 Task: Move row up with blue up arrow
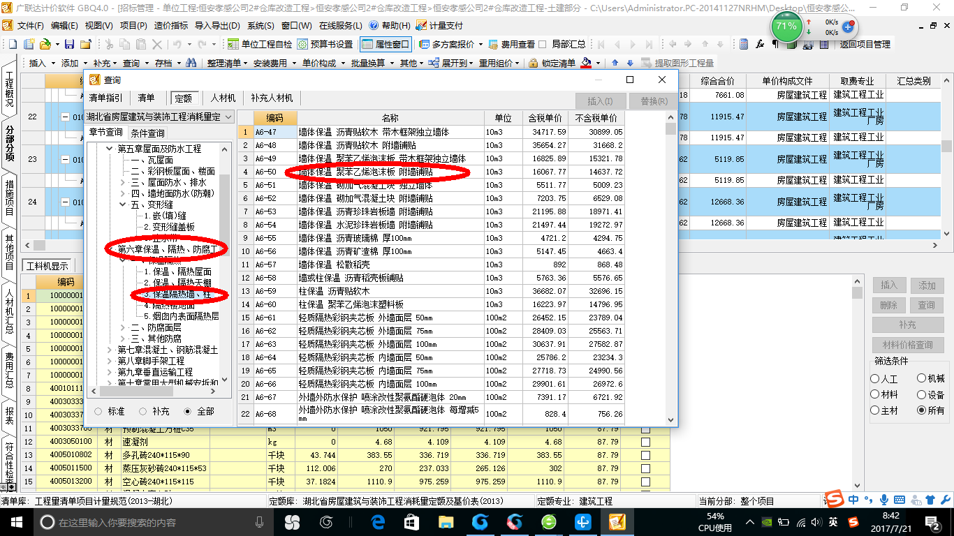tap(615, 63)
